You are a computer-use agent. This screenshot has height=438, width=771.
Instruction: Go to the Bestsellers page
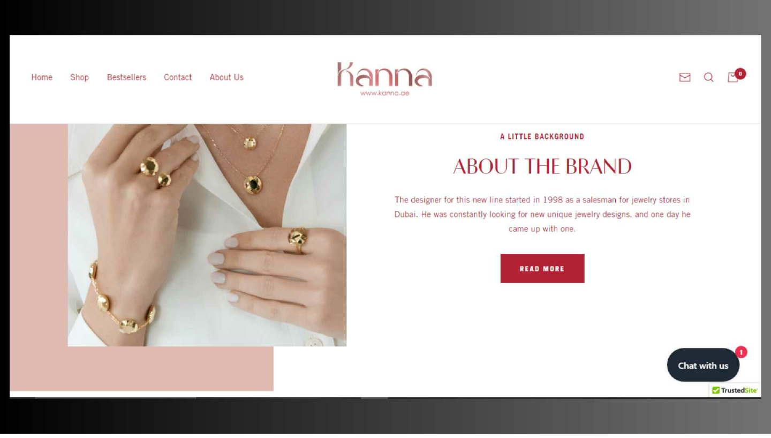[126, 77]
